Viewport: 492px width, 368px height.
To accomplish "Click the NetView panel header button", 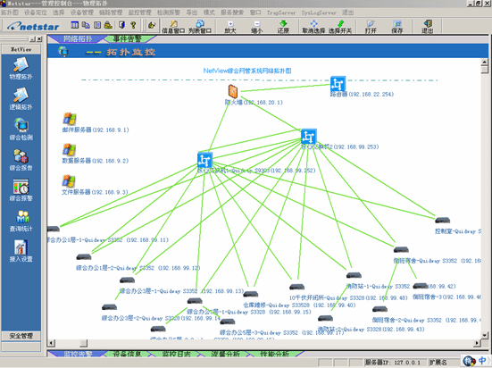I will (x=21, y=49).
